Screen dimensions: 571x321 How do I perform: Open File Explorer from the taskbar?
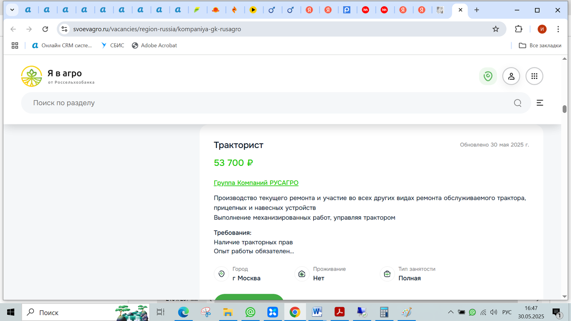(x=228, y=312)
